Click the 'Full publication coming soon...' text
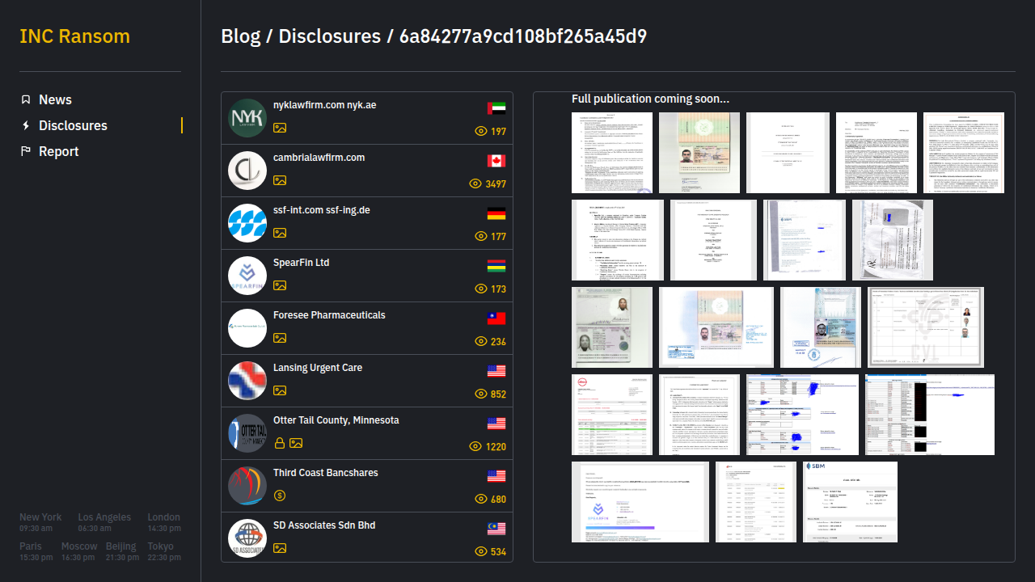This screenshot has height=582, width=1035. [650, 99]
